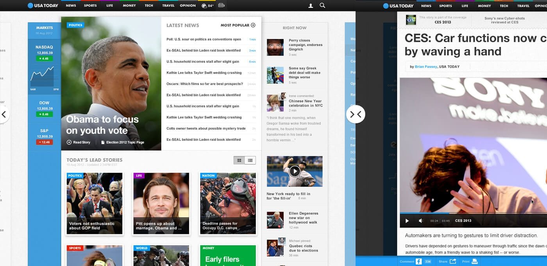
Task: Click Read Story under the Obama headline
Action: [79, 142]
